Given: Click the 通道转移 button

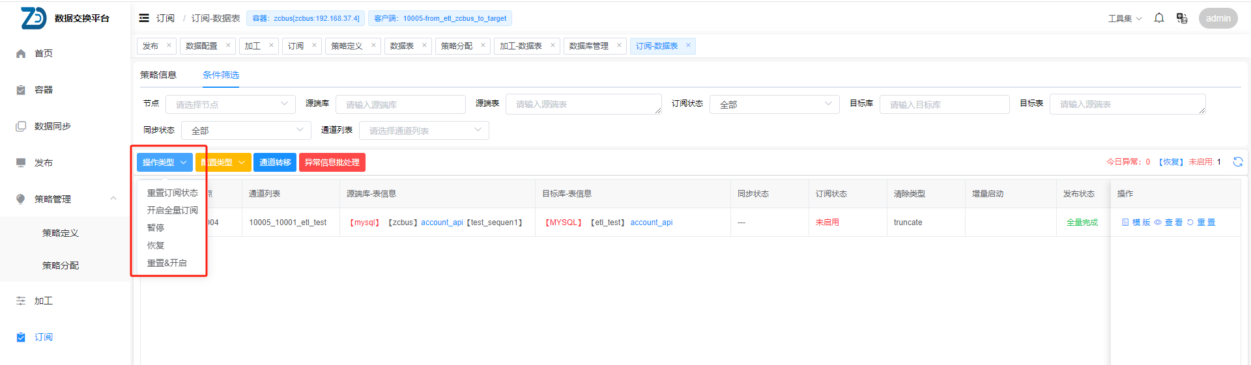Looking at the screenshot, I should 275,163.
